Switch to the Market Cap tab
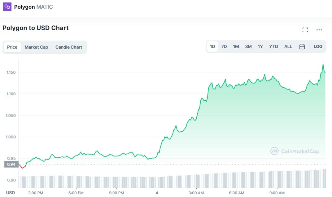 (36, 47)
